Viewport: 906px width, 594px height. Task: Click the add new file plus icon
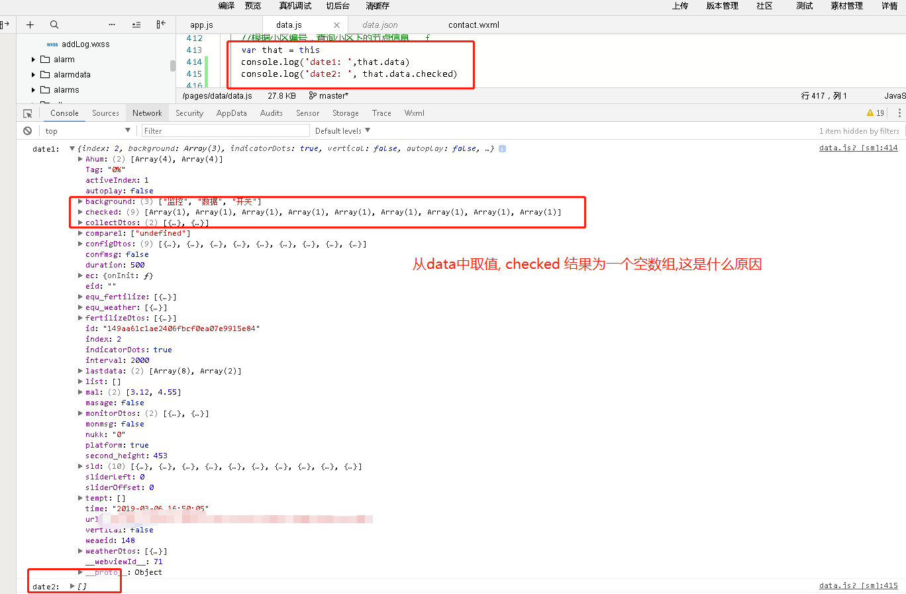[30, 25]
